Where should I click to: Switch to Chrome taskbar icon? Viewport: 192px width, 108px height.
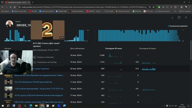(42, 106)
